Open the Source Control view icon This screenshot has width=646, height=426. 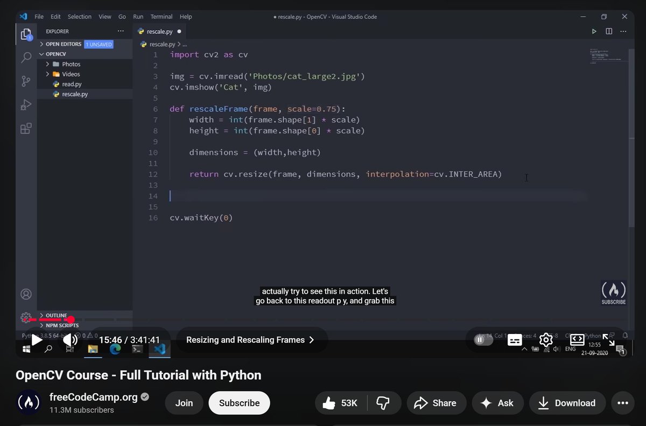point(26,81)
